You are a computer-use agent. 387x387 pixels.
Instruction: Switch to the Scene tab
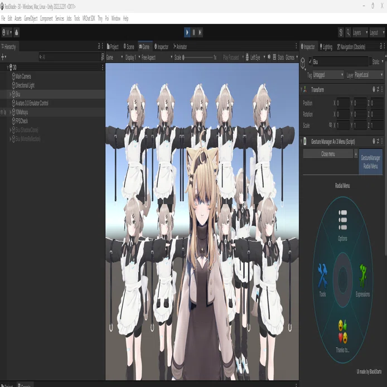(129, 47)
